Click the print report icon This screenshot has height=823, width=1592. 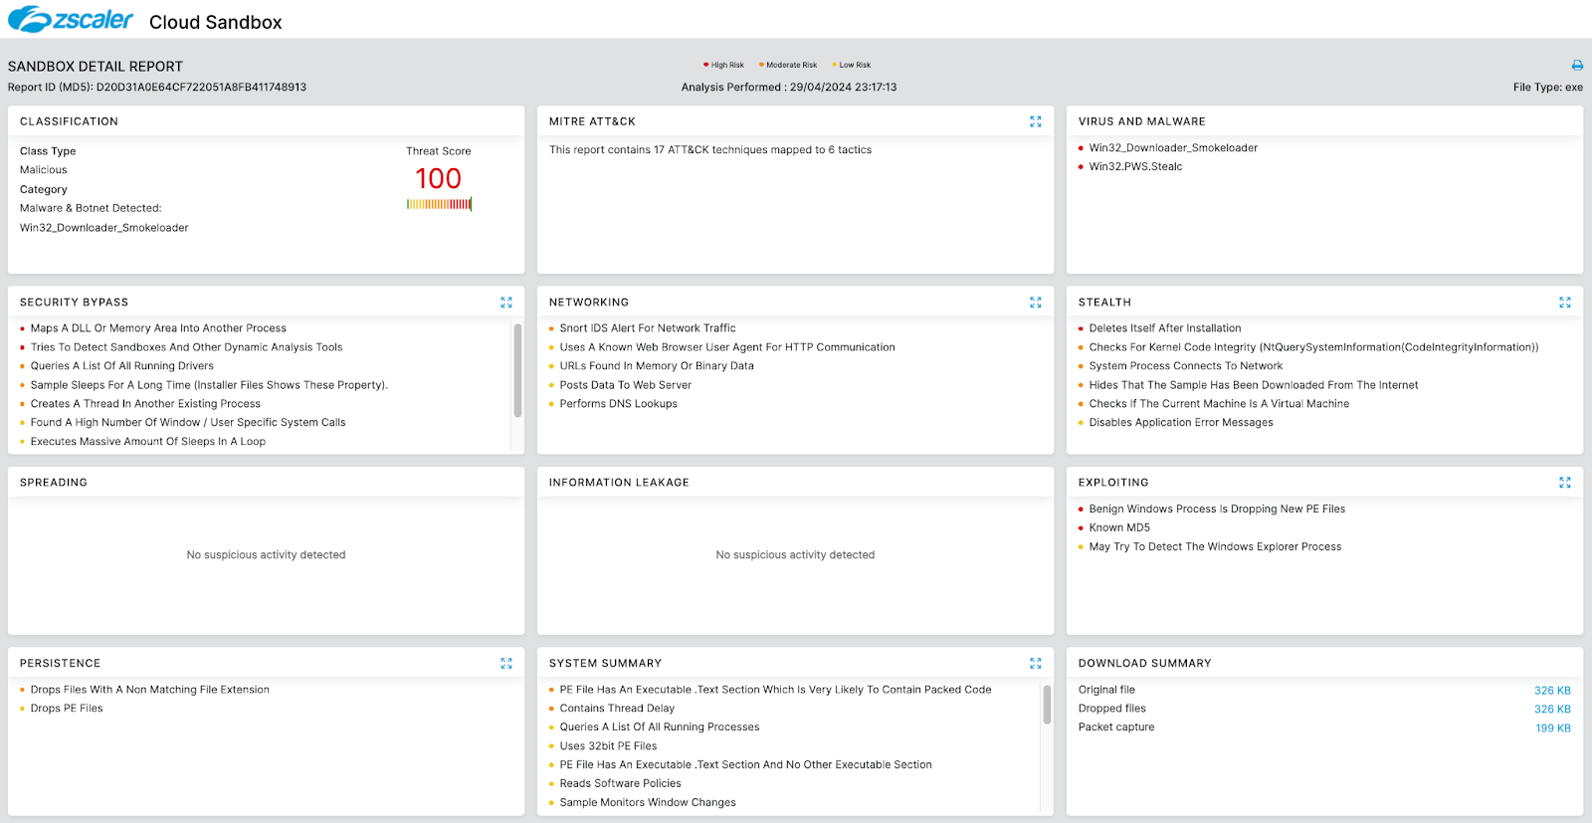[x=1577, y=66]
